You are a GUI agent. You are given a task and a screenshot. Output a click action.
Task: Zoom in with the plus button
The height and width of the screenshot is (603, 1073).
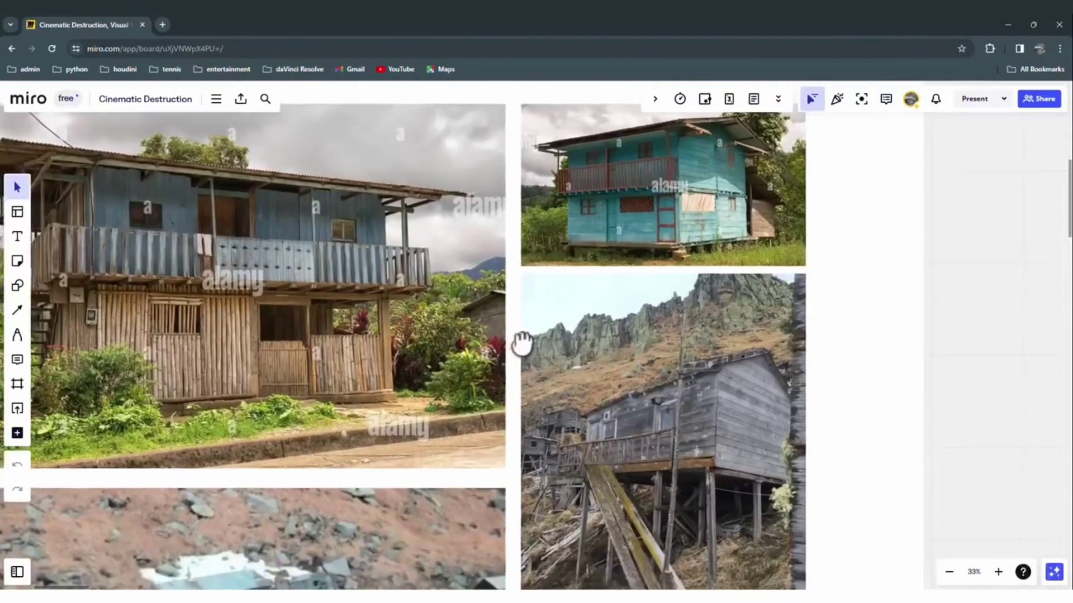pyautogui.click(x=999, y=572)
